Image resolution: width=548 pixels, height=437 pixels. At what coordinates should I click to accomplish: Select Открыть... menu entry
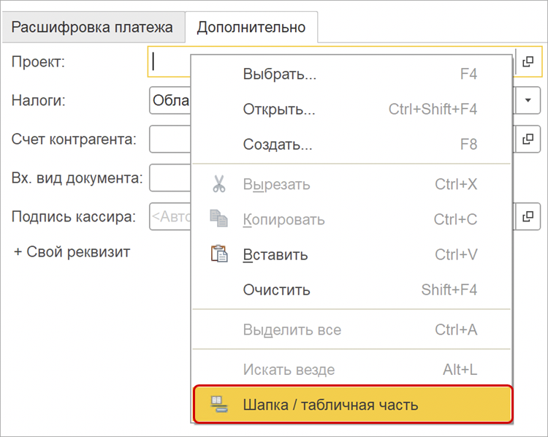click(x=279, y=110)
